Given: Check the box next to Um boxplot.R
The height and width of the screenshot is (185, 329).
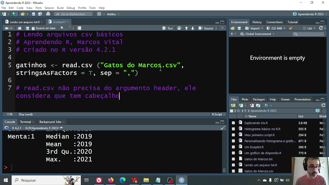Looking at the screenshot, I should click(233, 147).
